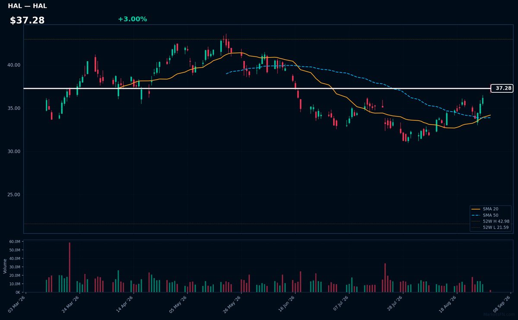Click the 60.0M volume axis label
The width and height of the screenshot is (518, 320).
coord(15,242)
